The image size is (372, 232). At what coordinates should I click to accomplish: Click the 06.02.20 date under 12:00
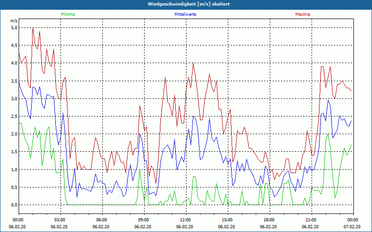click(185, 227)
